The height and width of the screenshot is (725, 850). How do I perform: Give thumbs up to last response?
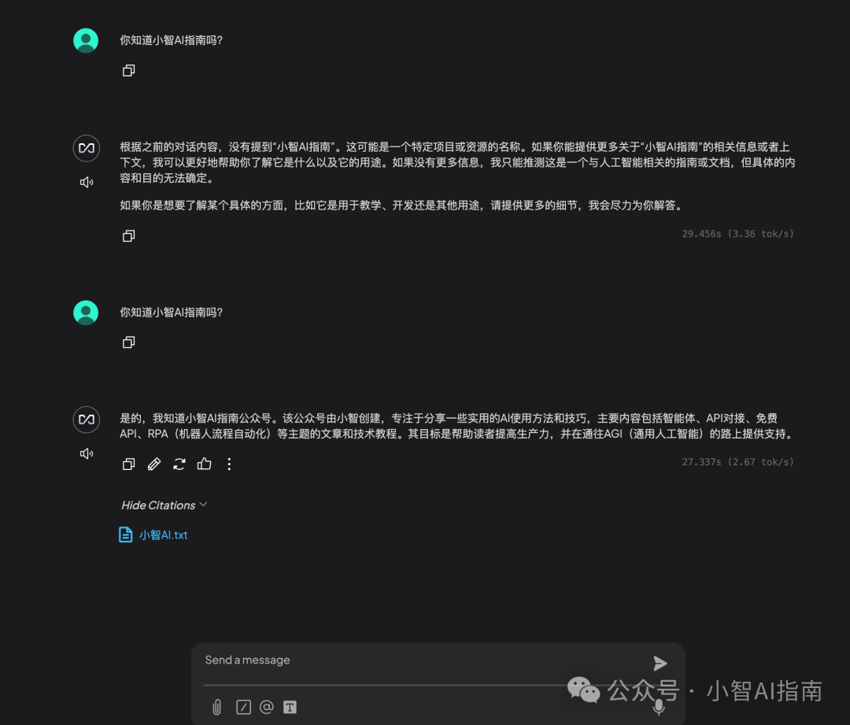(x=205, y=464)
